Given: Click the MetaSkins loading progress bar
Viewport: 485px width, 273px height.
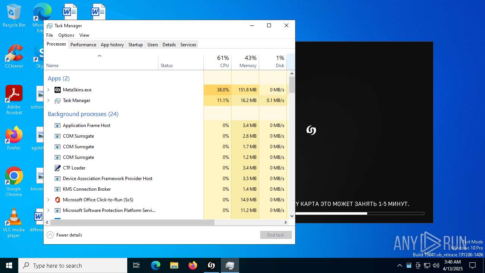Looking at the screenshot, I should tap(360, 214).
